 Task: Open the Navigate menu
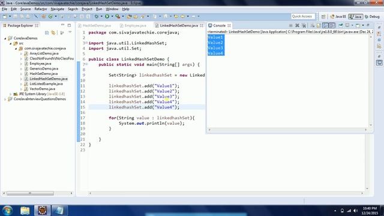[x=58, y=9]
